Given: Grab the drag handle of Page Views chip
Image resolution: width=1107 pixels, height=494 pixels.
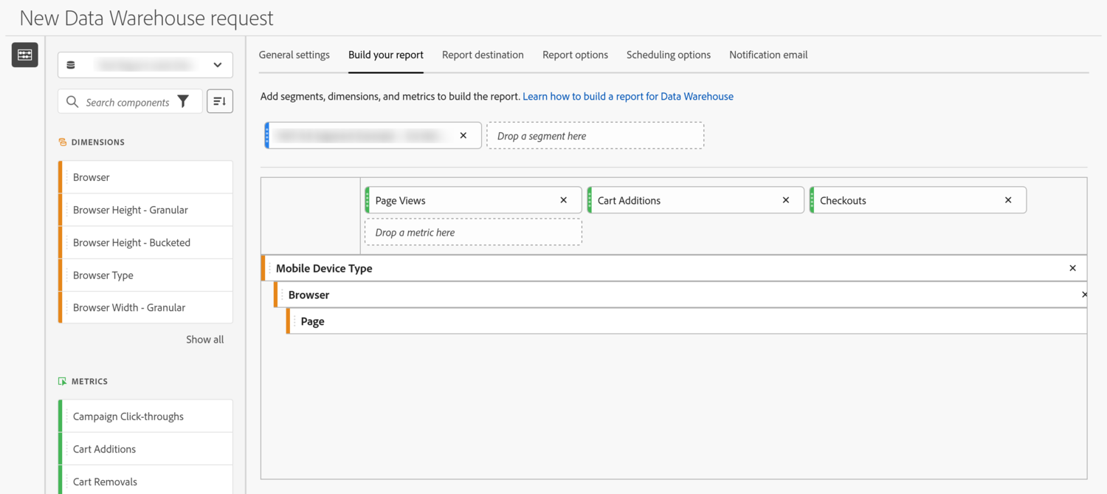Looking at the screenshot, I should (x=368, y=200).
